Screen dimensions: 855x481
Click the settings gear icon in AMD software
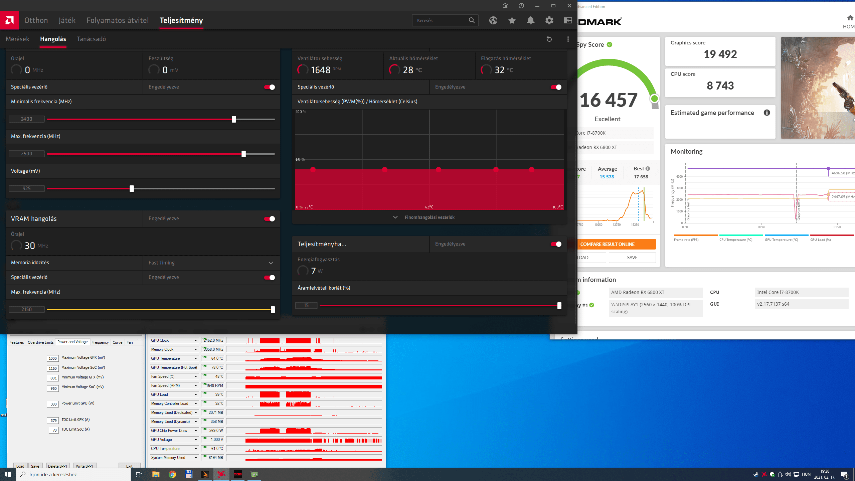coord(549,21)
